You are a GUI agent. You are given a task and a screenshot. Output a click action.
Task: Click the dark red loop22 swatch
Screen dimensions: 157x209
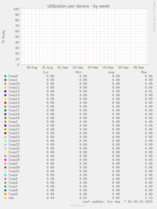click(x=5, y=133)
